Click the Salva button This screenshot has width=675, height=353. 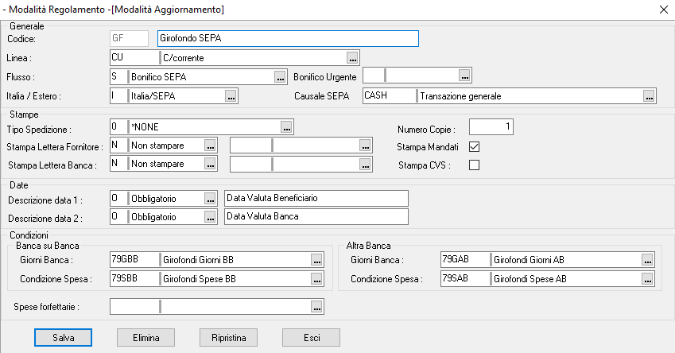tap(64, 337)
